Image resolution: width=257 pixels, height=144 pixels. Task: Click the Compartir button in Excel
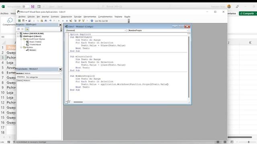tap(248, 13)
